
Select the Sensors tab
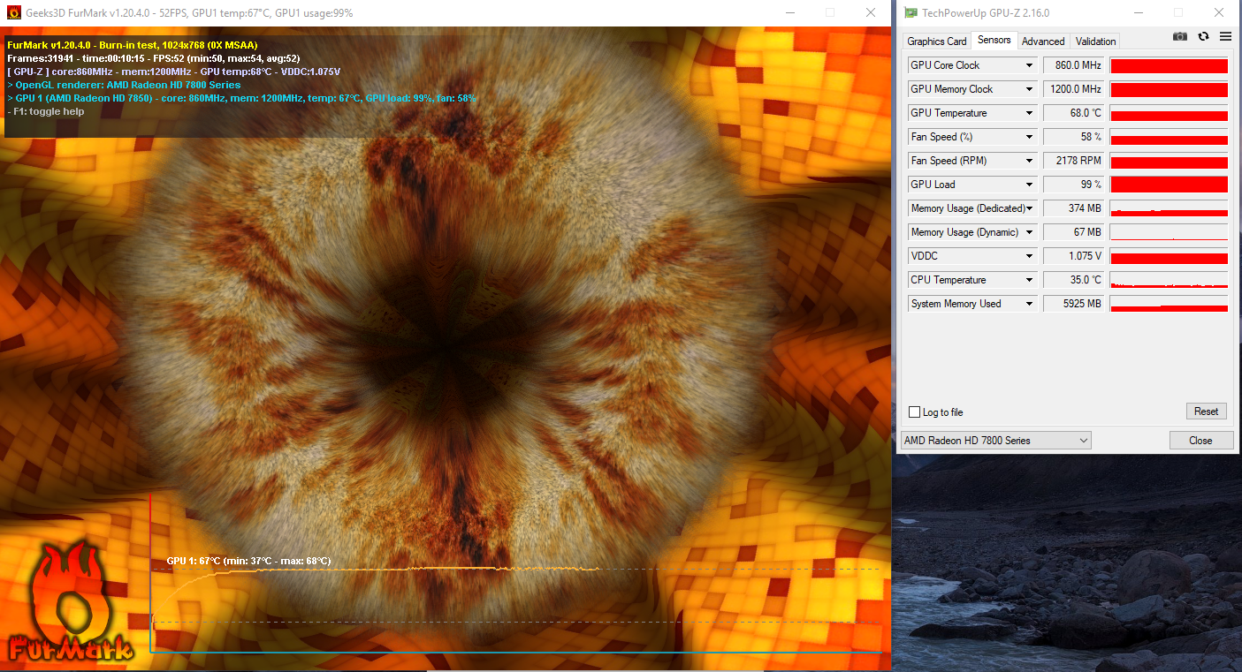(994, 40)
